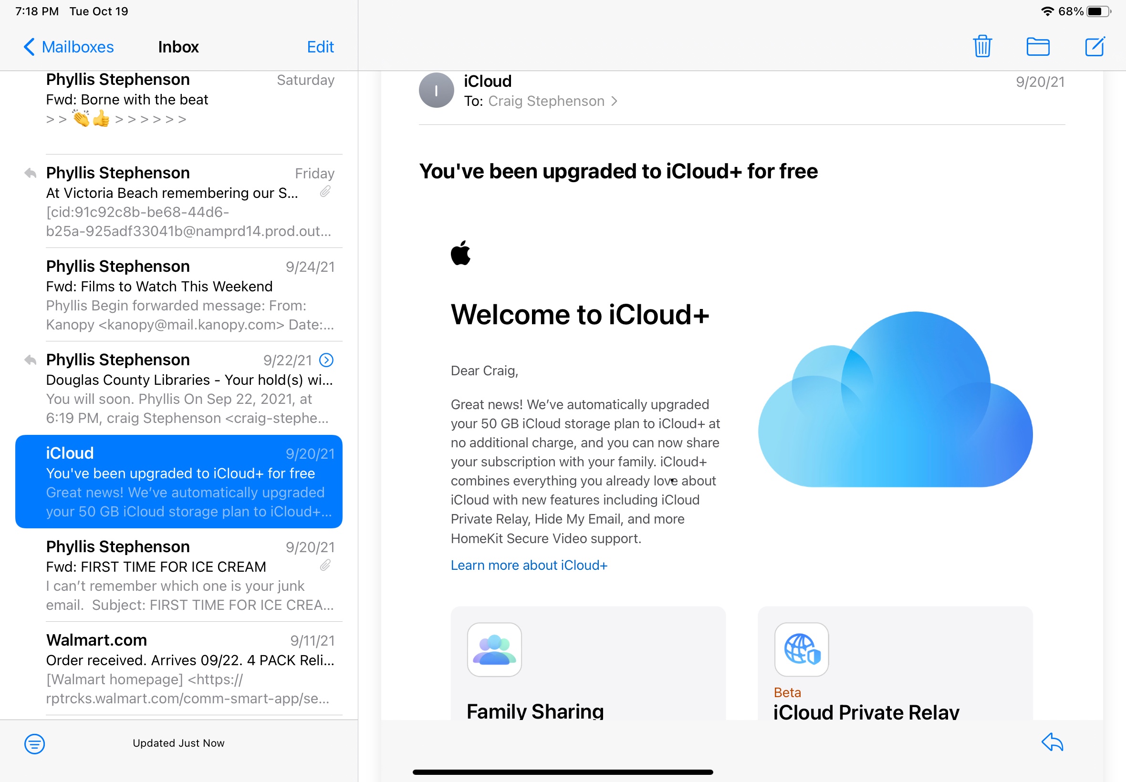This screenshot has height=782, width=1126.
Task: Select the highlighted iCloud upgrade email
Action: [x=179, y=482]
